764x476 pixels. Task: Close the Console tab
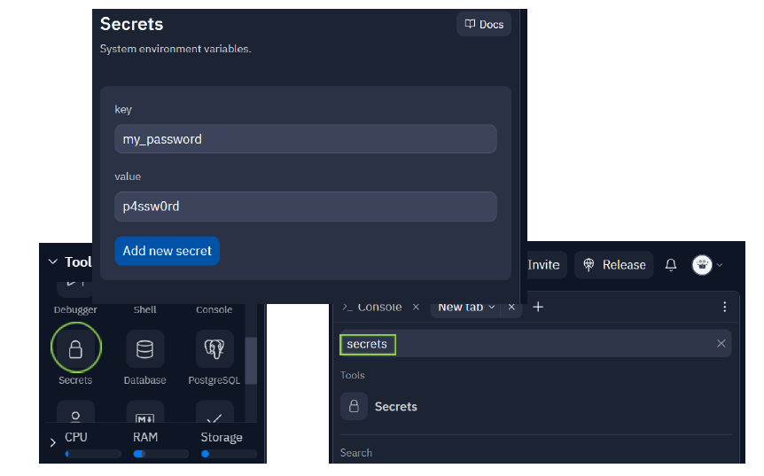coord(416,307)
